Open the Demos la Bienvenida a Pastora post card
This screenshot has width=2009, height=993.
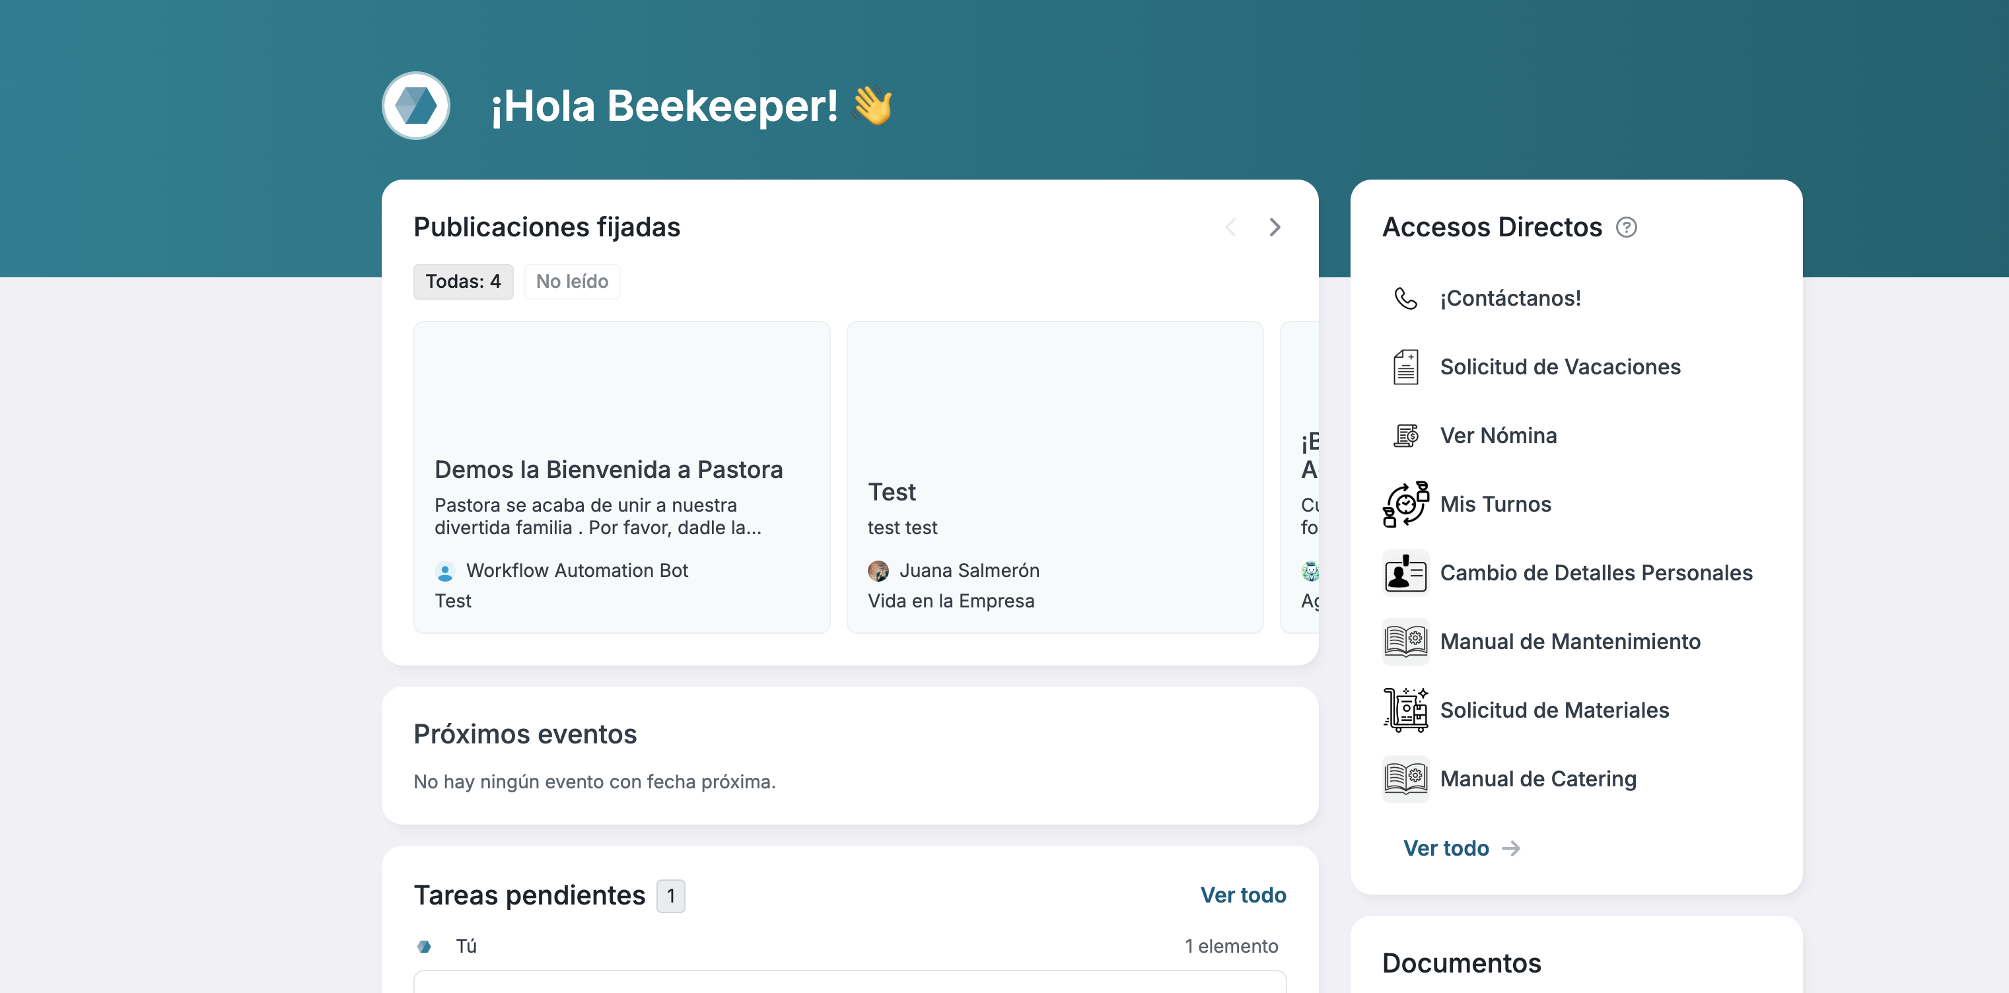tap(621, 477)
